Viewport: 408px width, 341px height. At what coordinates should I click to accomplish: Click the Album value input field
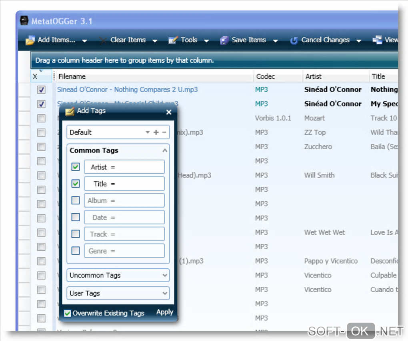tap(124, 200)
